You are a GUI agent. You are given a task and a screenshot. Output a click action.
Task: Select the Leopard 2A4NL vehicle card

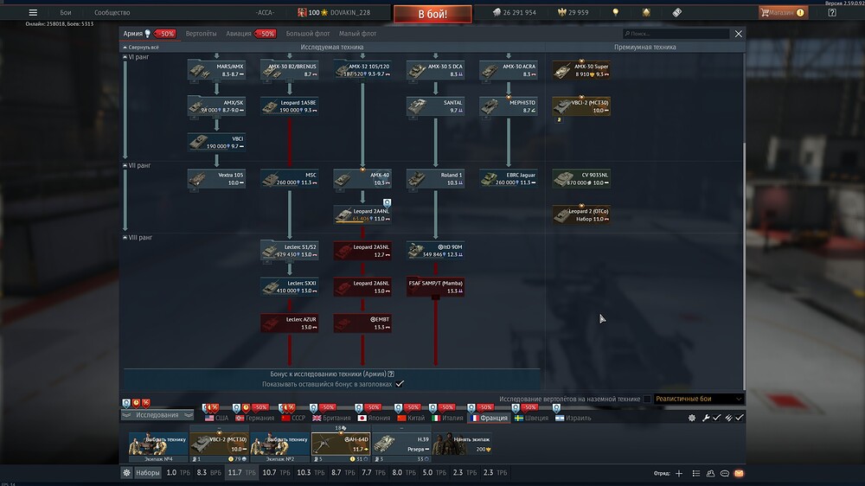[x=362, y=214]
